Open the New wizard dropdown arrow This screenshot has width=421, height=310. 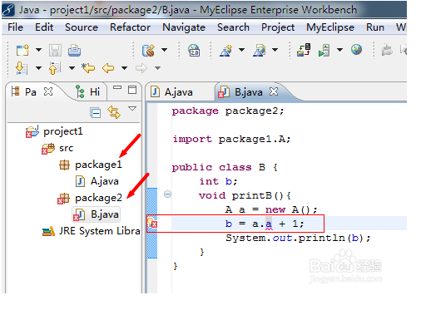click(x=38, y=50)
